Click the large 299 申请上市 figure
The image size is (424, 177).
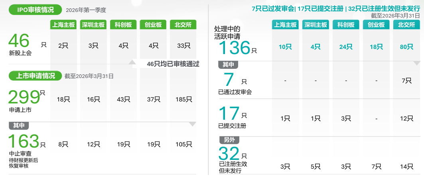click(24, 97)
